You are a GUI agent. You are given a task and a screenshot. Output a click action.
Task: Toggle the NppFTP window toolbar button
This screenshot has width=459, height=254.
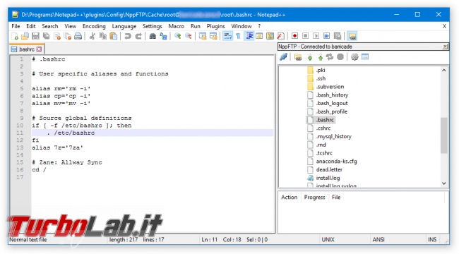tap(352, 36)
